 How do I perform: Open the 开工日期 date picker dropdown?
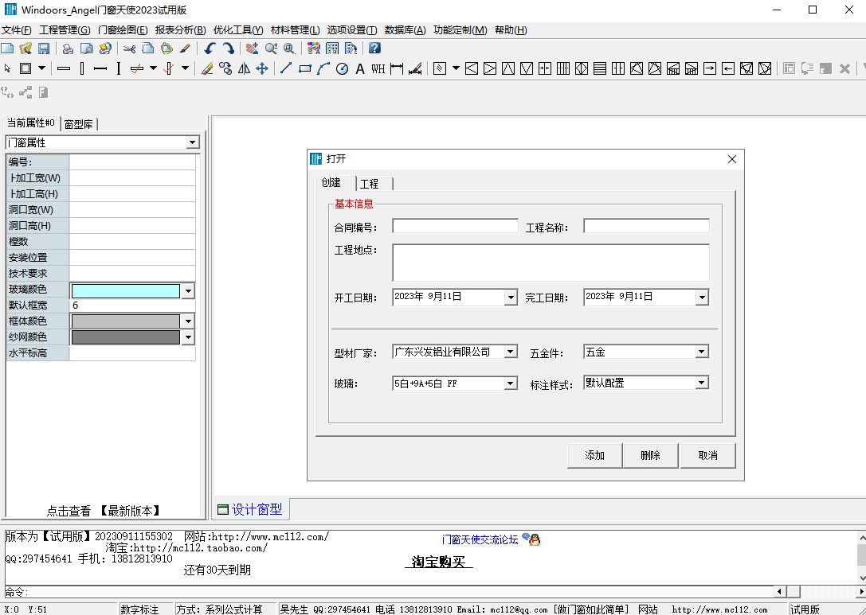(x=511, y=298)
